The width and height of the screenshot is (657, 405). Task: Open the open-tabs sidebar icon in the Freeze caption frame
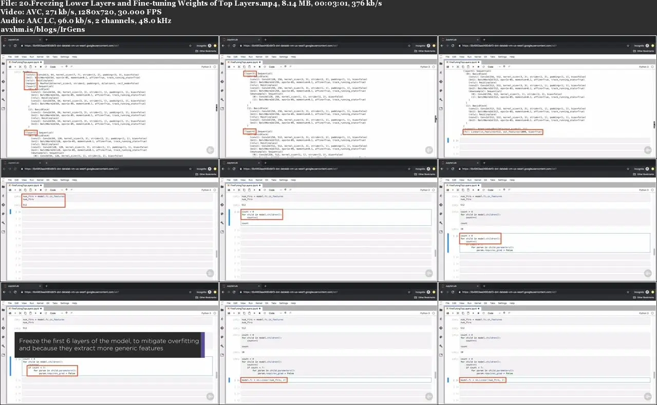pyautogui.click(x=3, y=354)
